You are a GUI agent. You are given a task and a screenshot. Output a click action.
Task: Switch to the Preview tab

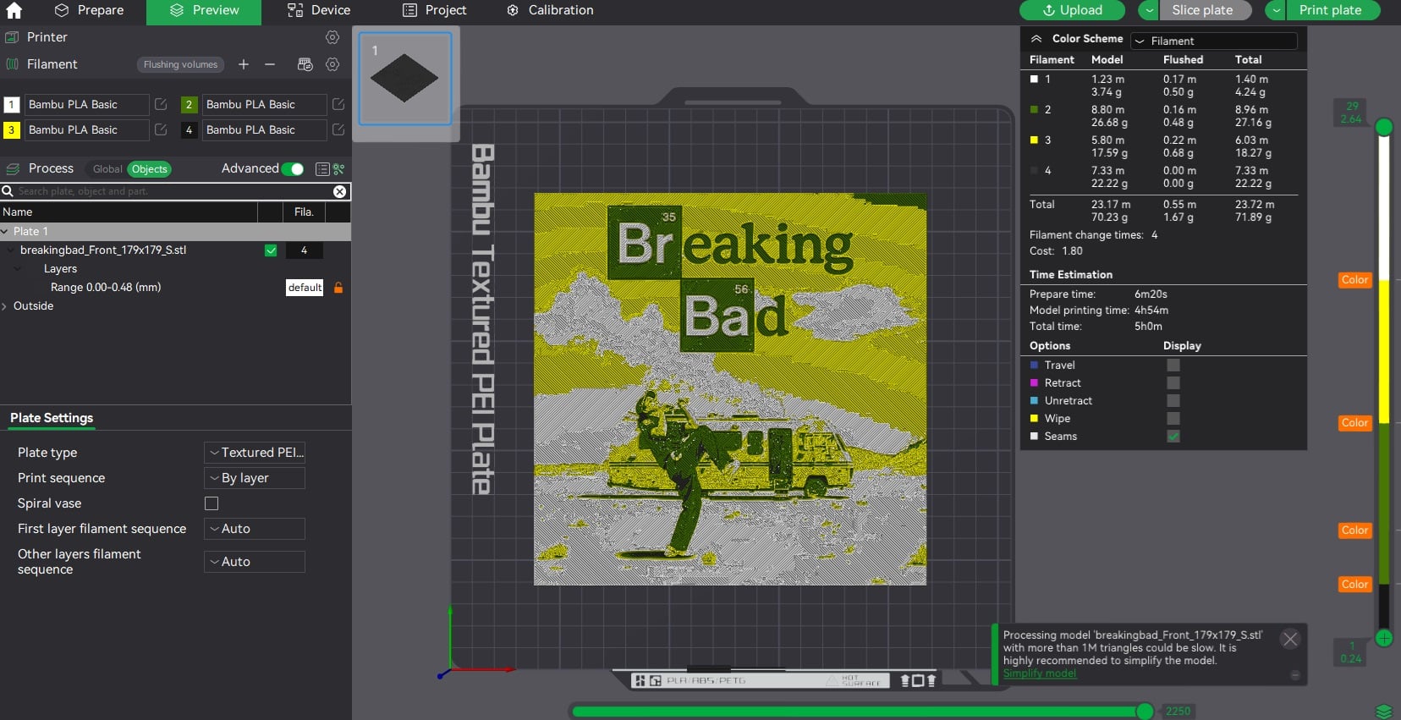tap(204, 10)
